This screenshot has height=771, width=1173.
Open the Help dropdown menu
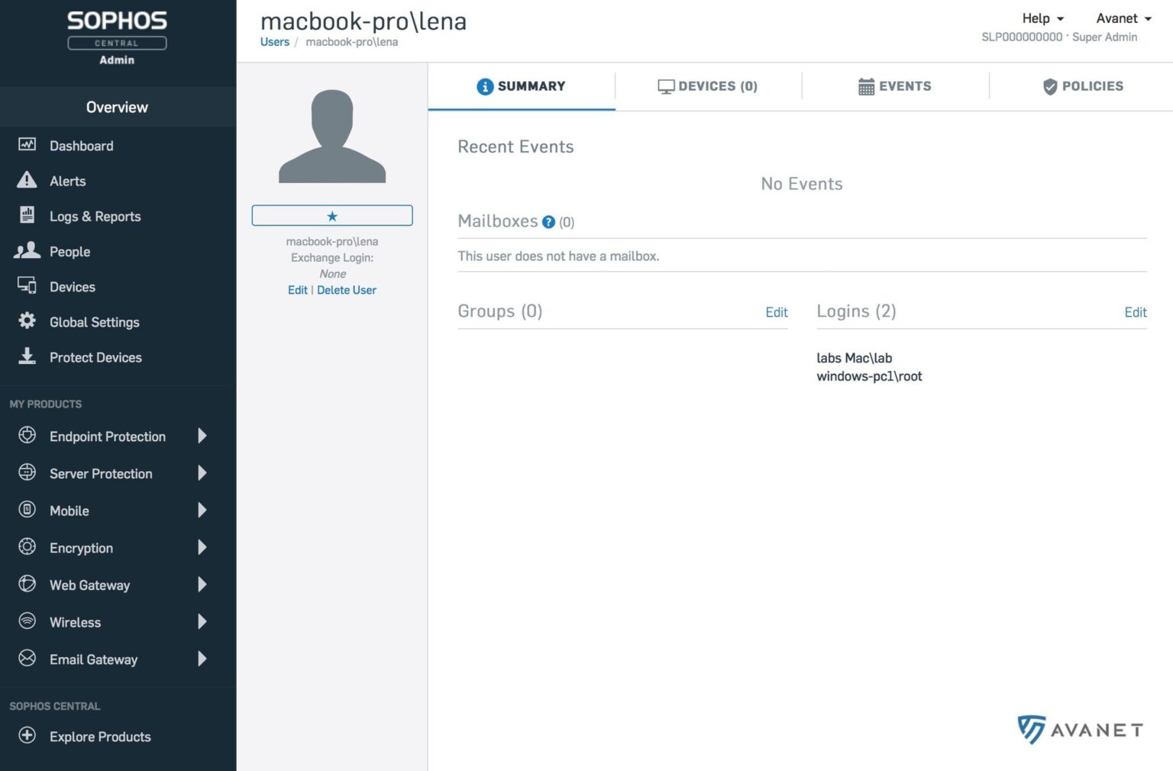(x=1042, y=18)
